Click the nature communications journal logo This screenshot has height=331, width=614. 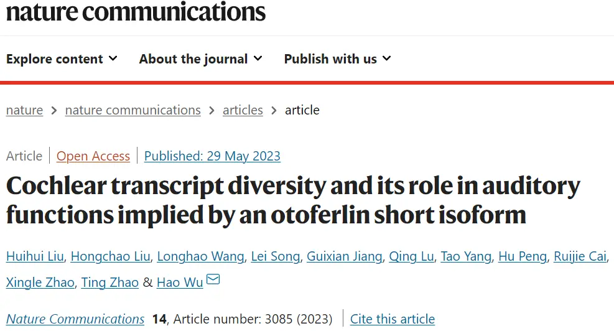pos(136,11)
